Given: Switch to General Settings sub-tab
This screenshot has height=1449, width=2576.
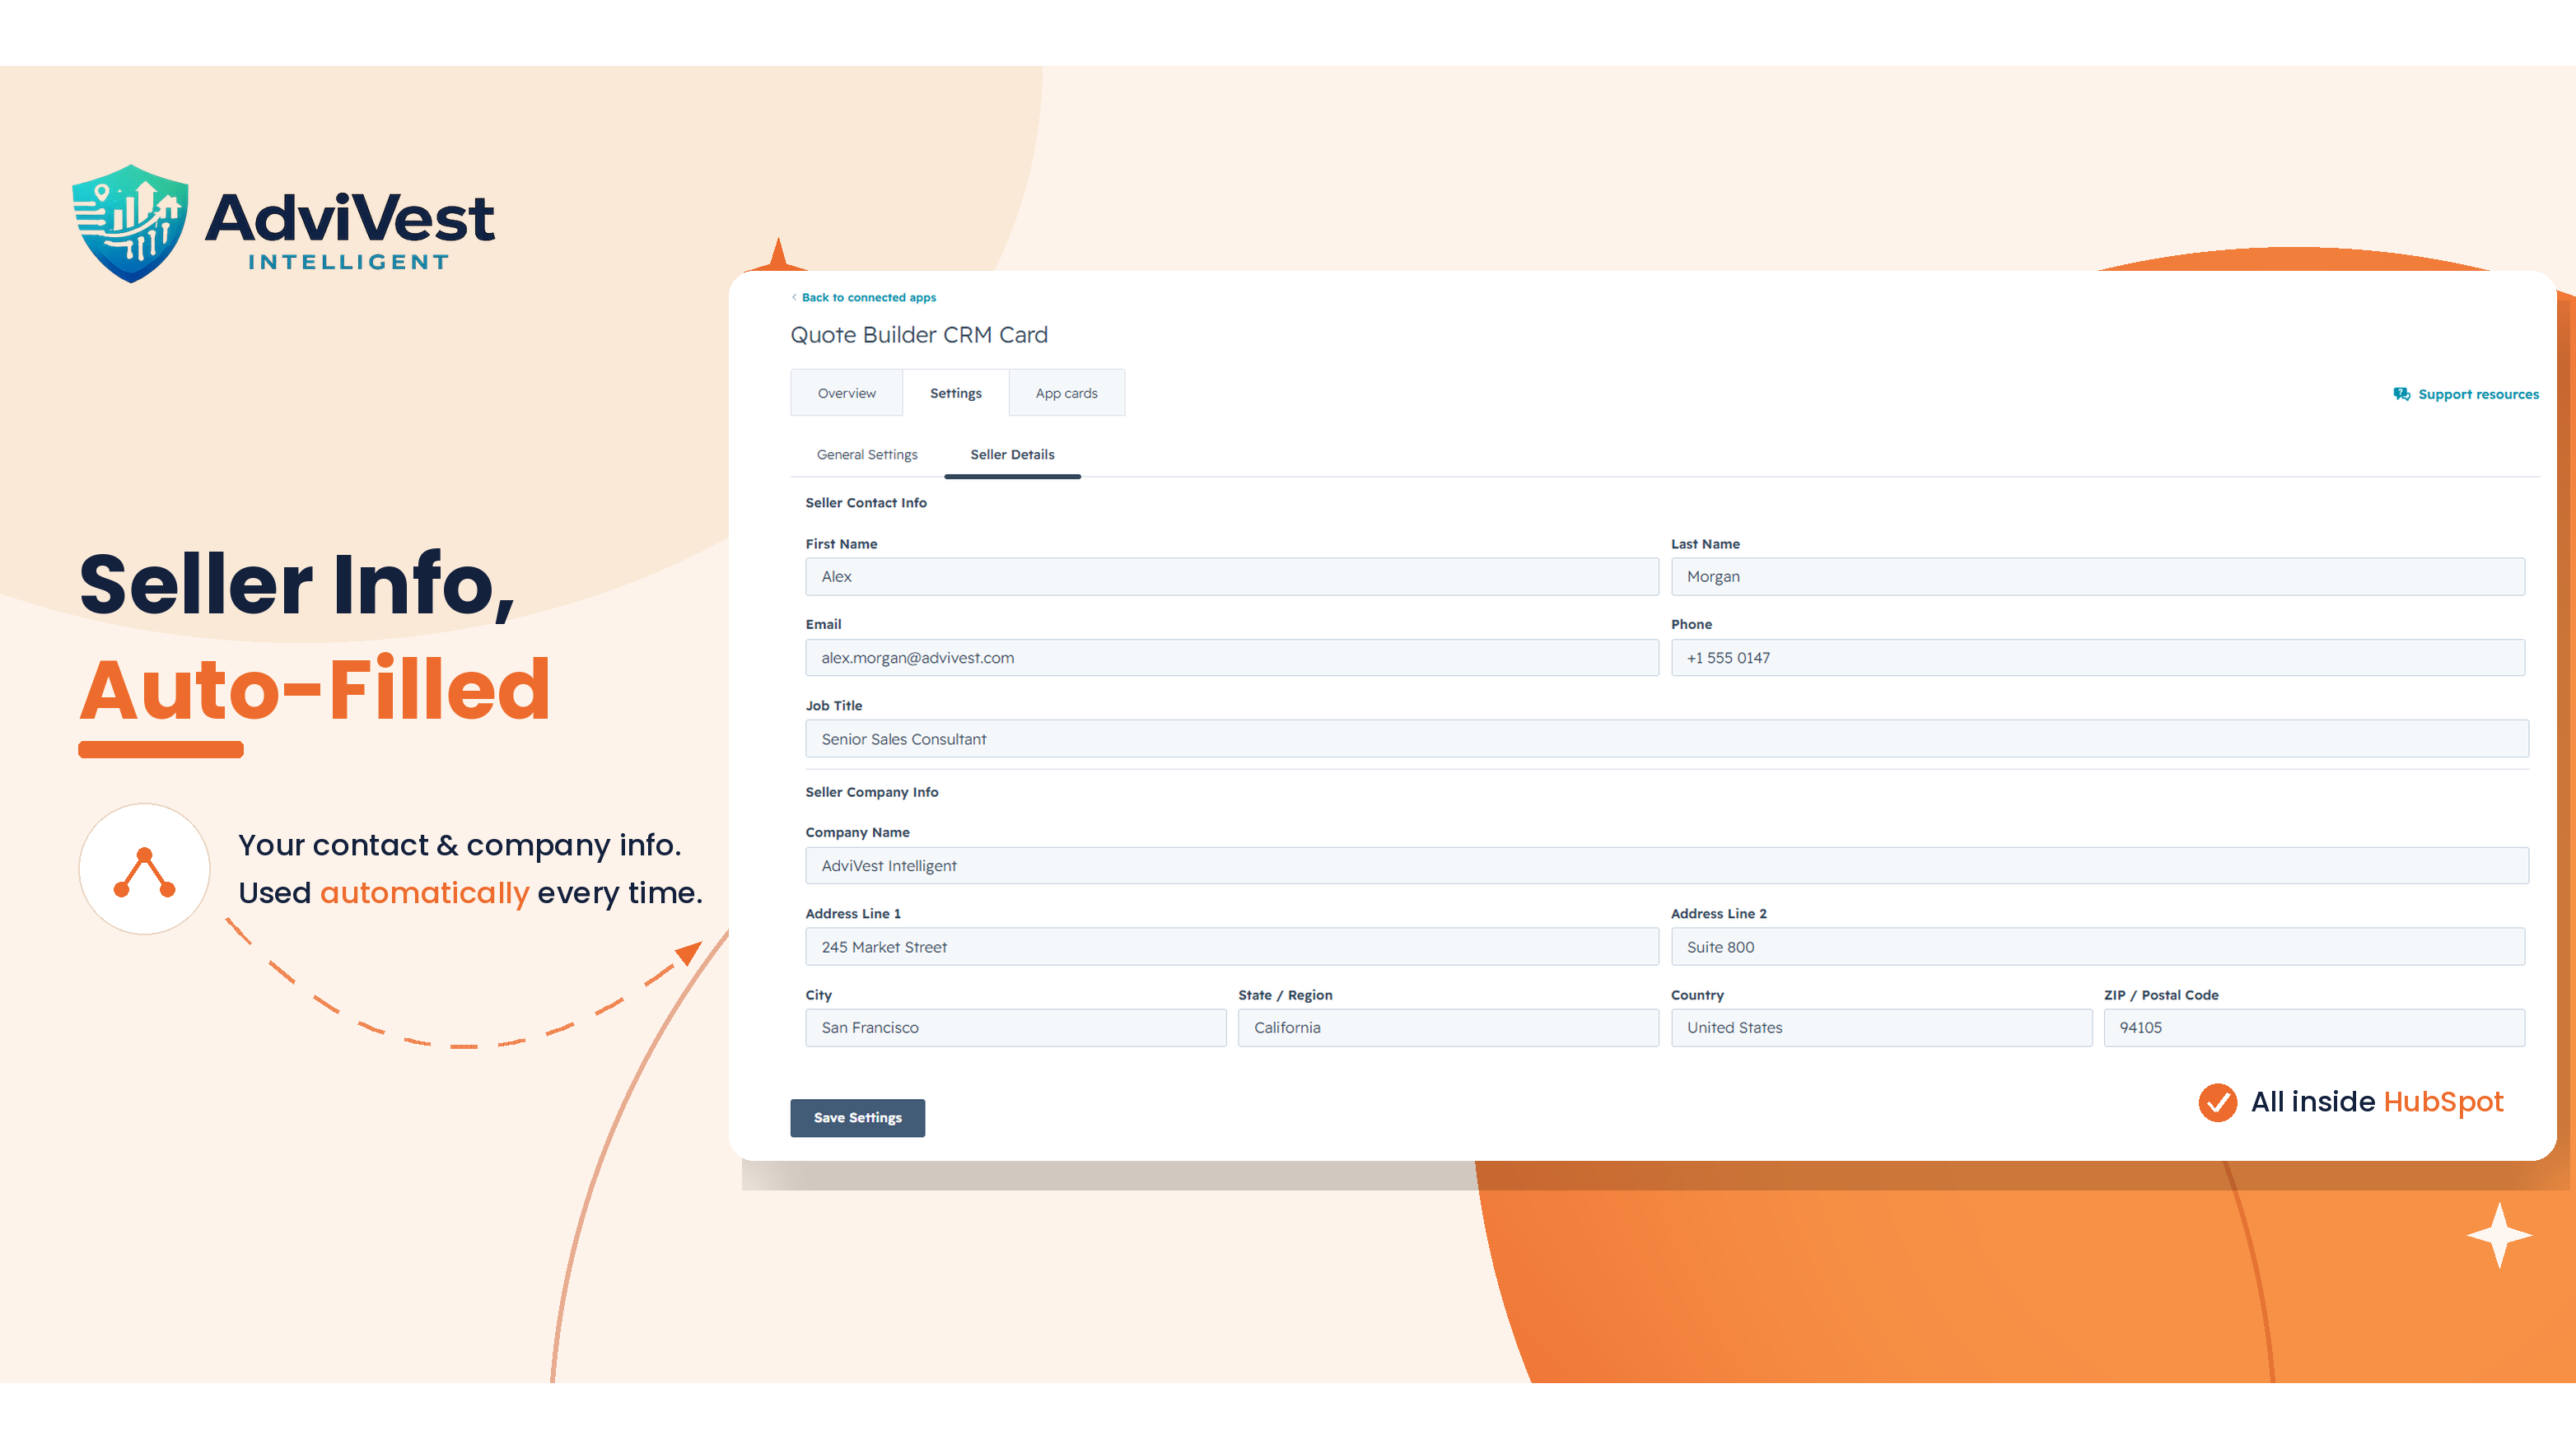Looking at the screenshot, I should click(x=866, y=454).
